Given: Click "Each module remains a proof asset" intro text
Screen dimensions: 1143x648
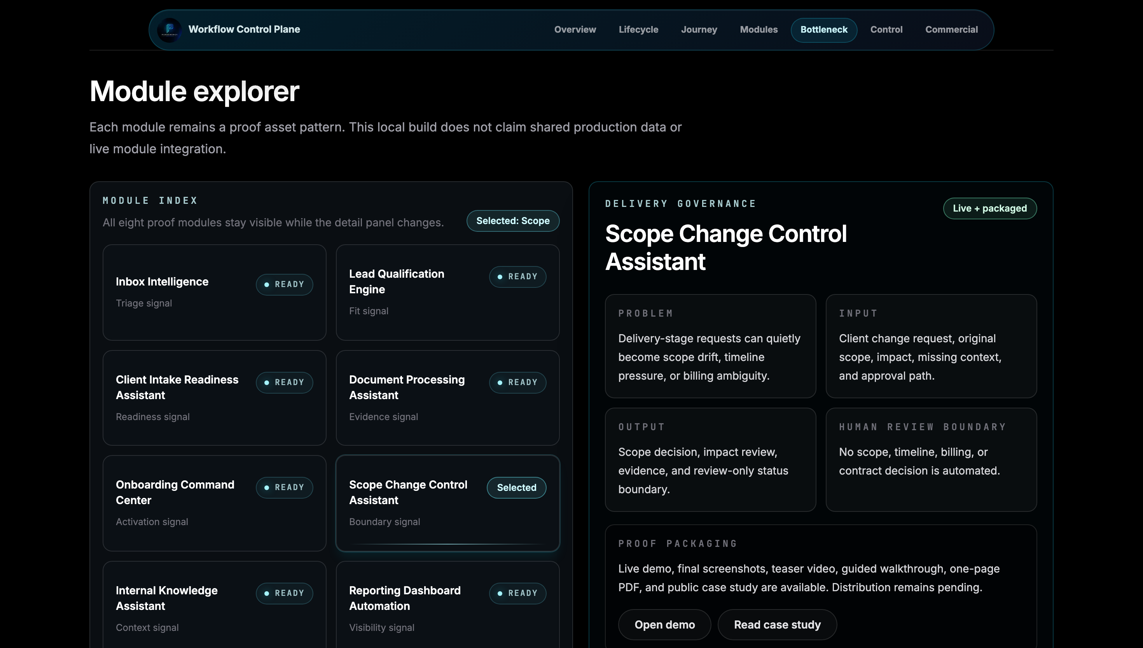Looking at the screenshot, I should tap(385, 138).
